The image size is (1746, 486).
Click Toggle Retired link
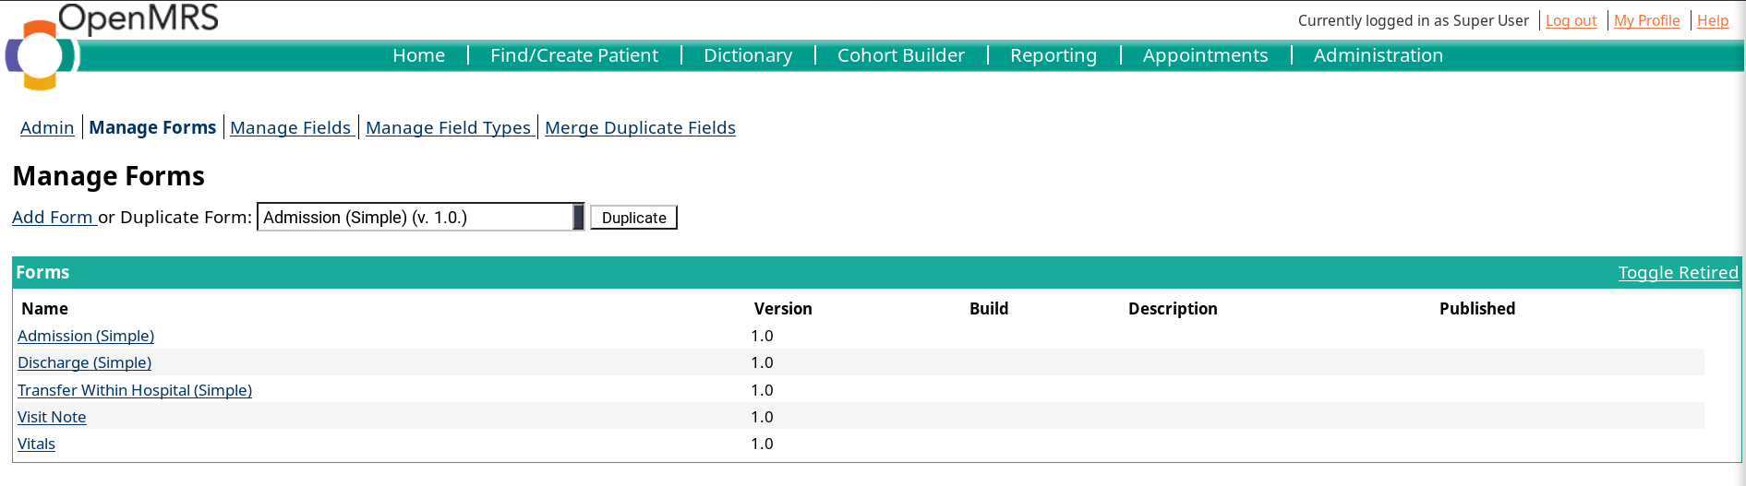tap(1678, 272)
